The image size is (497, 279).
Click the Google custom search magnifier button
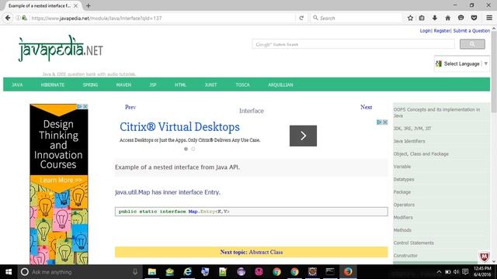point(472,44)
